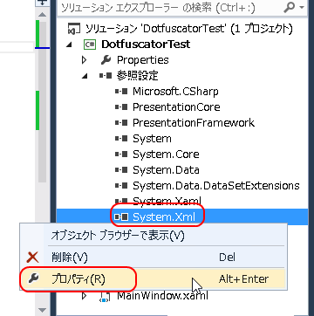Collapse the DotfuscatorTest project node
This screenshot has width=314, height=316.
(68, 45)
